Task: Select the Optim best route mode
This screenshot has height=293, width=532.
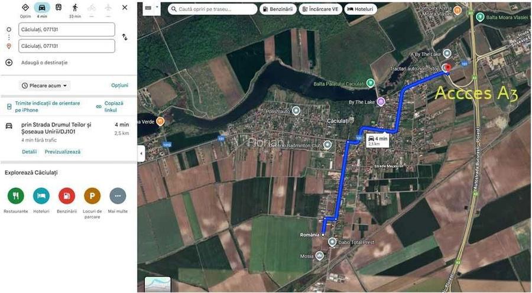Action: [25, 8]
